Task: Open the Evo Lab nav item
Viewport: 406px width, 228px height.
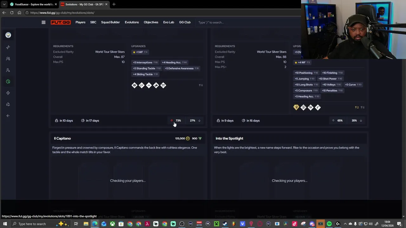Action: (x=168, y=22)
